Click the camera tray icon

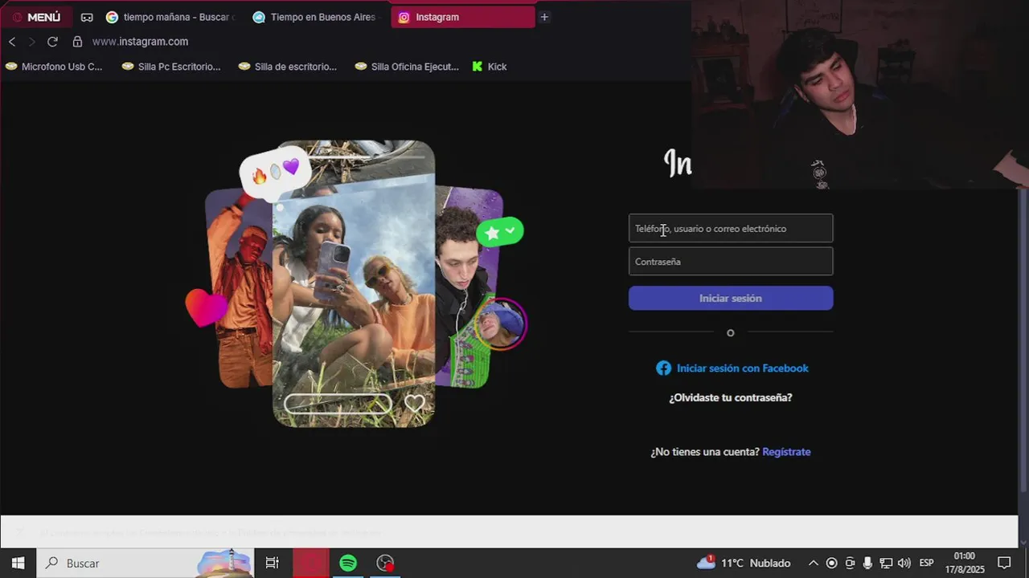click(850, 563)
